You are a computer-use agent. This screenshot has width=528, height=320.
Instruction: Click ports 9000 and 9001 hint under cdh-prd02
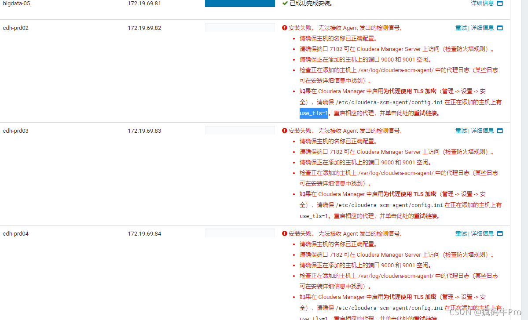(x=365, y=59)
